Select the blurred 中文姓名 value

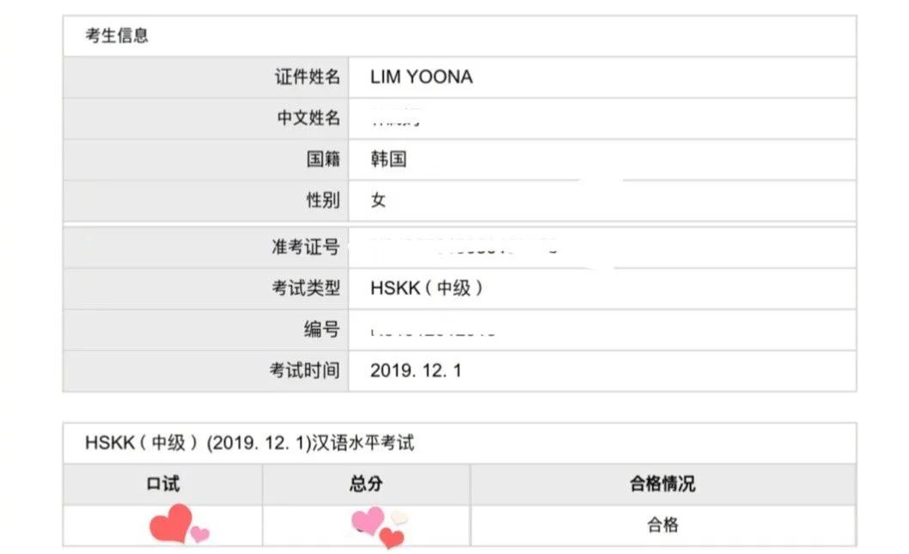point(395,119)
